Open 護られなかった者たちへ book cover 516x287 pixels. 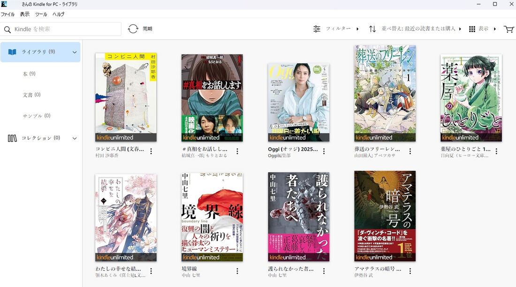pyautogui.click(x=298, y=217)
